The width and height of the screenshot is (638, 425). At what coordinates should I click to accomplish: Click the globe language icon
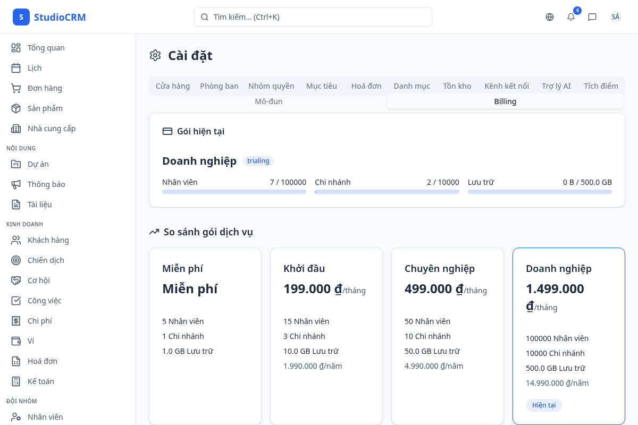(x=550, y=17)
